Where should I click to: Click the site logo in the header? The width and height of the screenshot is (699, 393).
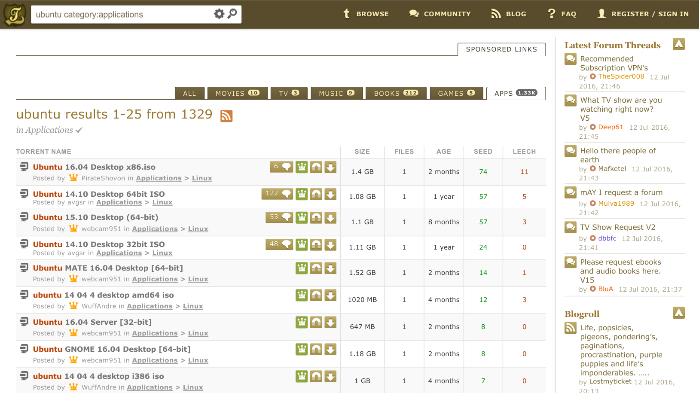coord(15,15)
